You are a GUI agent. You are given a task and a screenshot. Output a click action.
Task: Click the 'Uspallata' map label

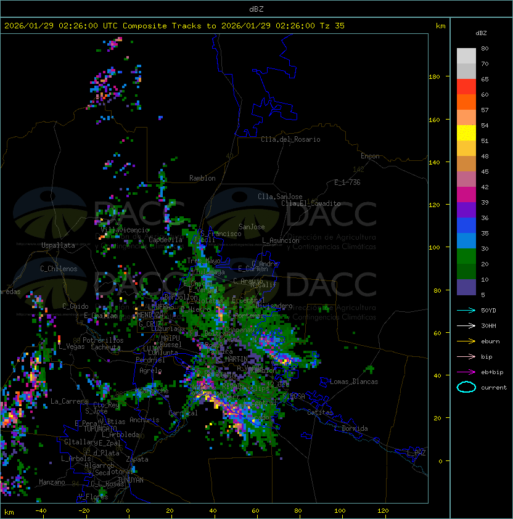coord(58,245)
